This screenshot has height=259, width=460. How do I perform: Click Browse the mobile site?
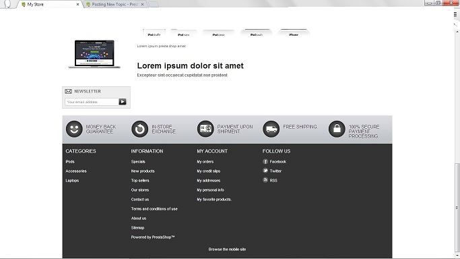coord(227,249)
